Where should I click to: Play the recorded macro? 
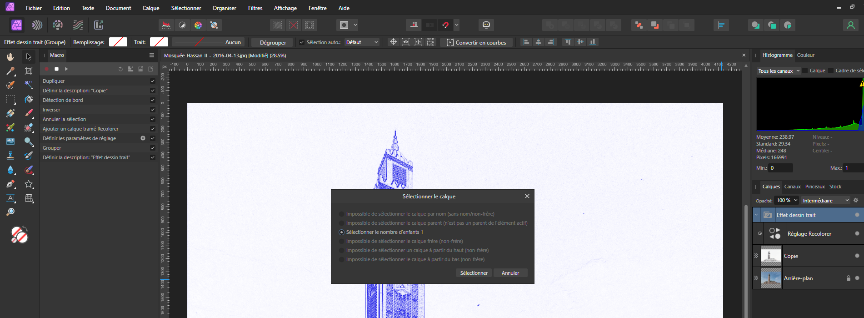[66, 69]
